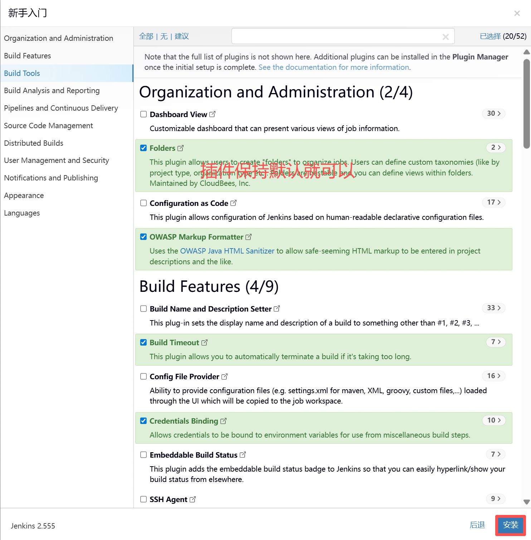
Task: Expand Folders dependencies badge 2
Action: point(496,148)
